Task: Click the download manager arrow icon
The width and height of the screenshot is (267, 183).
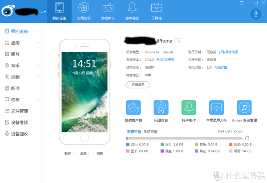Action: [256, 14]
